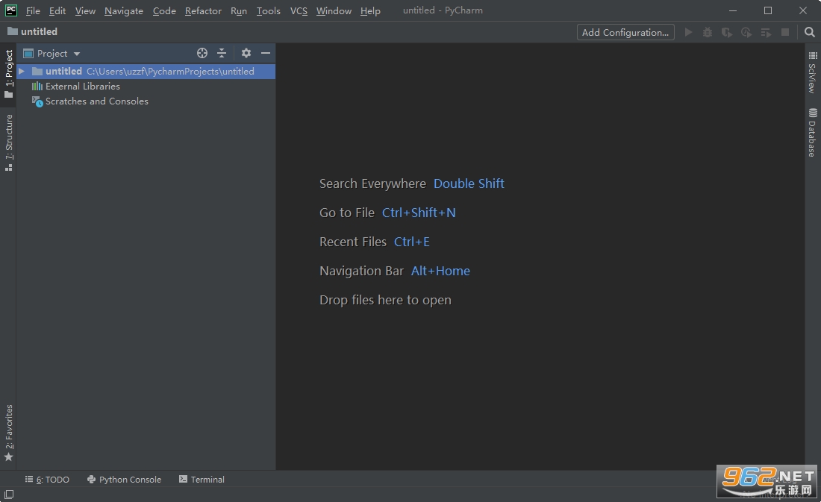
Task: Open the Python Console tool window
Action: tap(124, 480)
